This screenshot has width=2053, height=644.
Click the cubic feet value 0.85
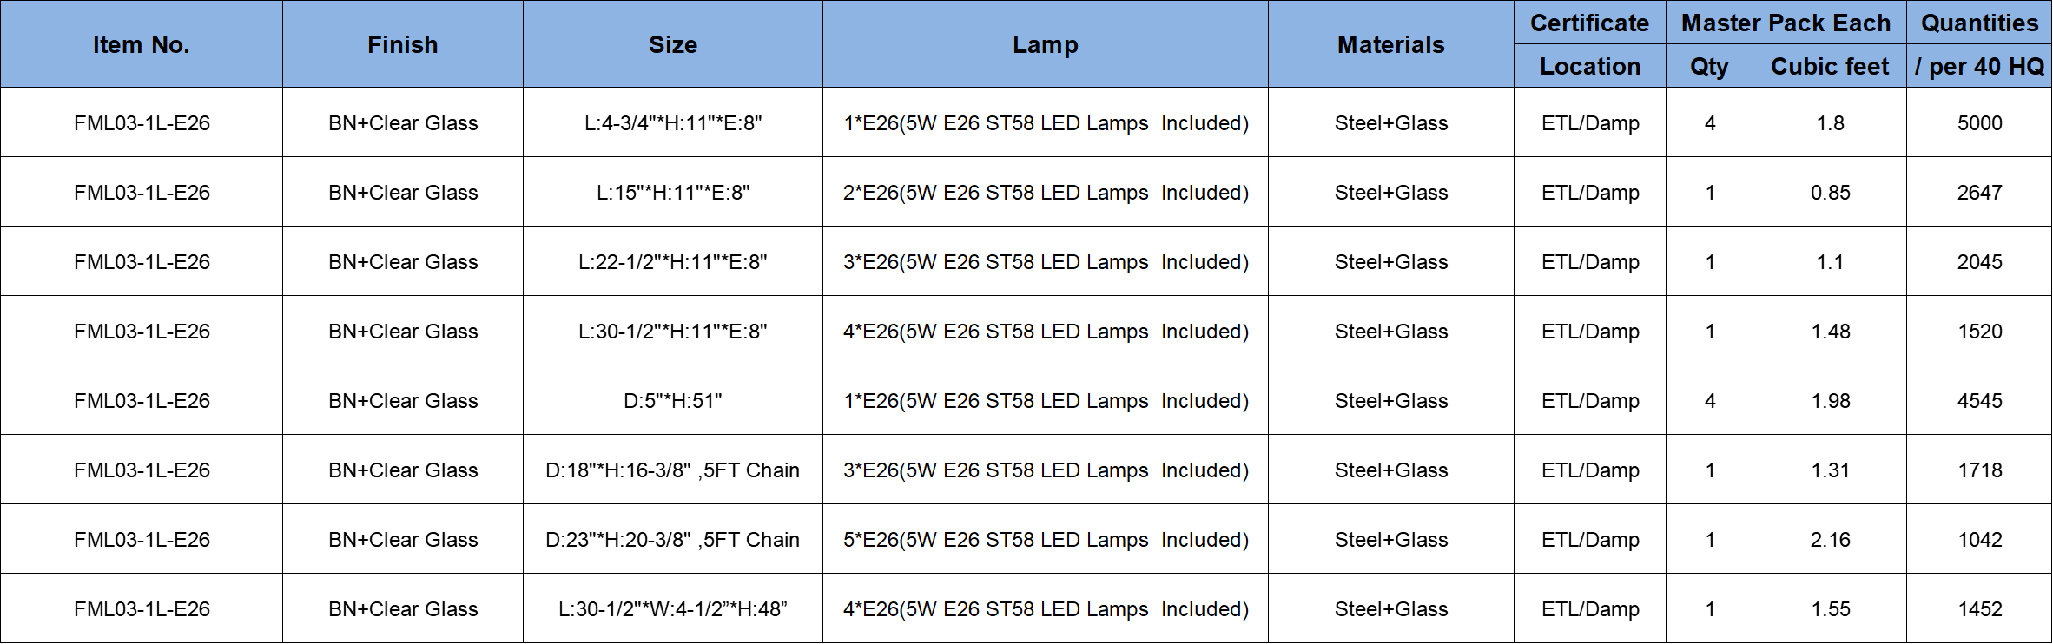coord(1830,193)
